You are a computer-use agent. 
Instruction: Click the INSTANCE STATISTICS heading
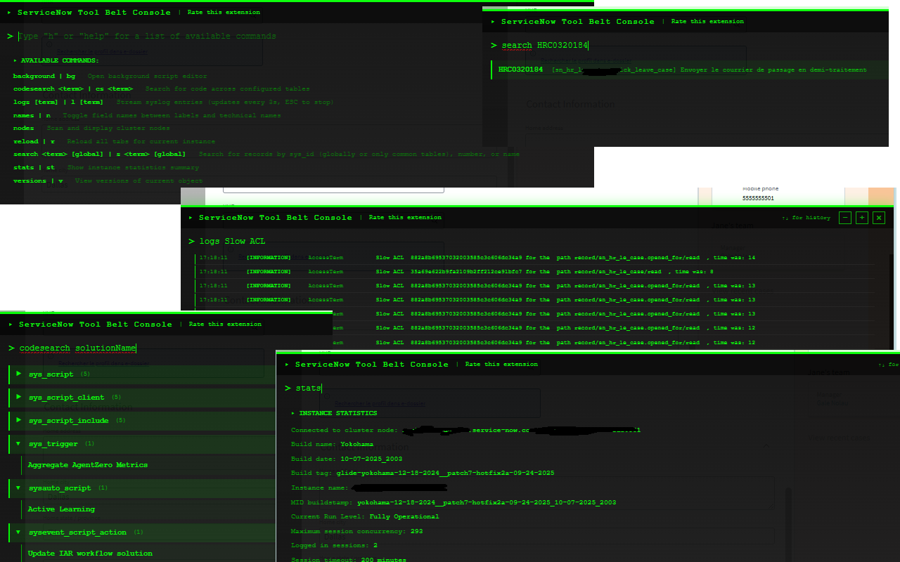[x=337, y=413]
